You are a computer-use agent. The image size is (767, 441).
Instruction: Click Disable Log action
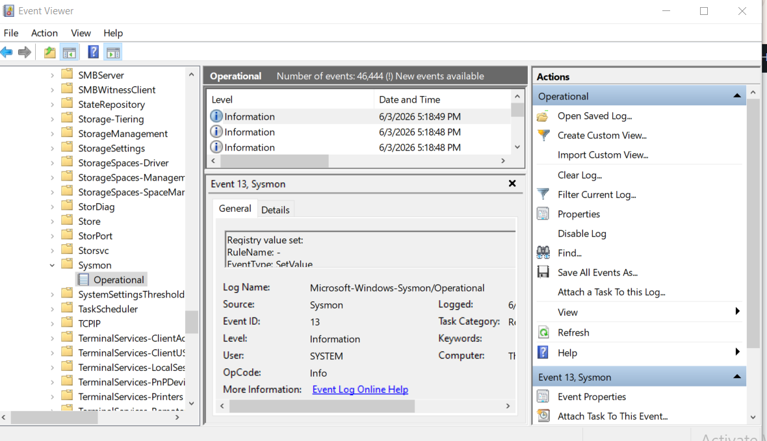pos(582,234)
